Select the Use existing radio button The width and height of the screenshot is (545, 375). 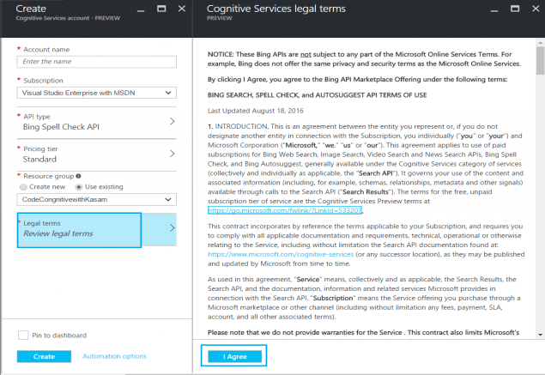pyautogui.click(x=81, y=186)
